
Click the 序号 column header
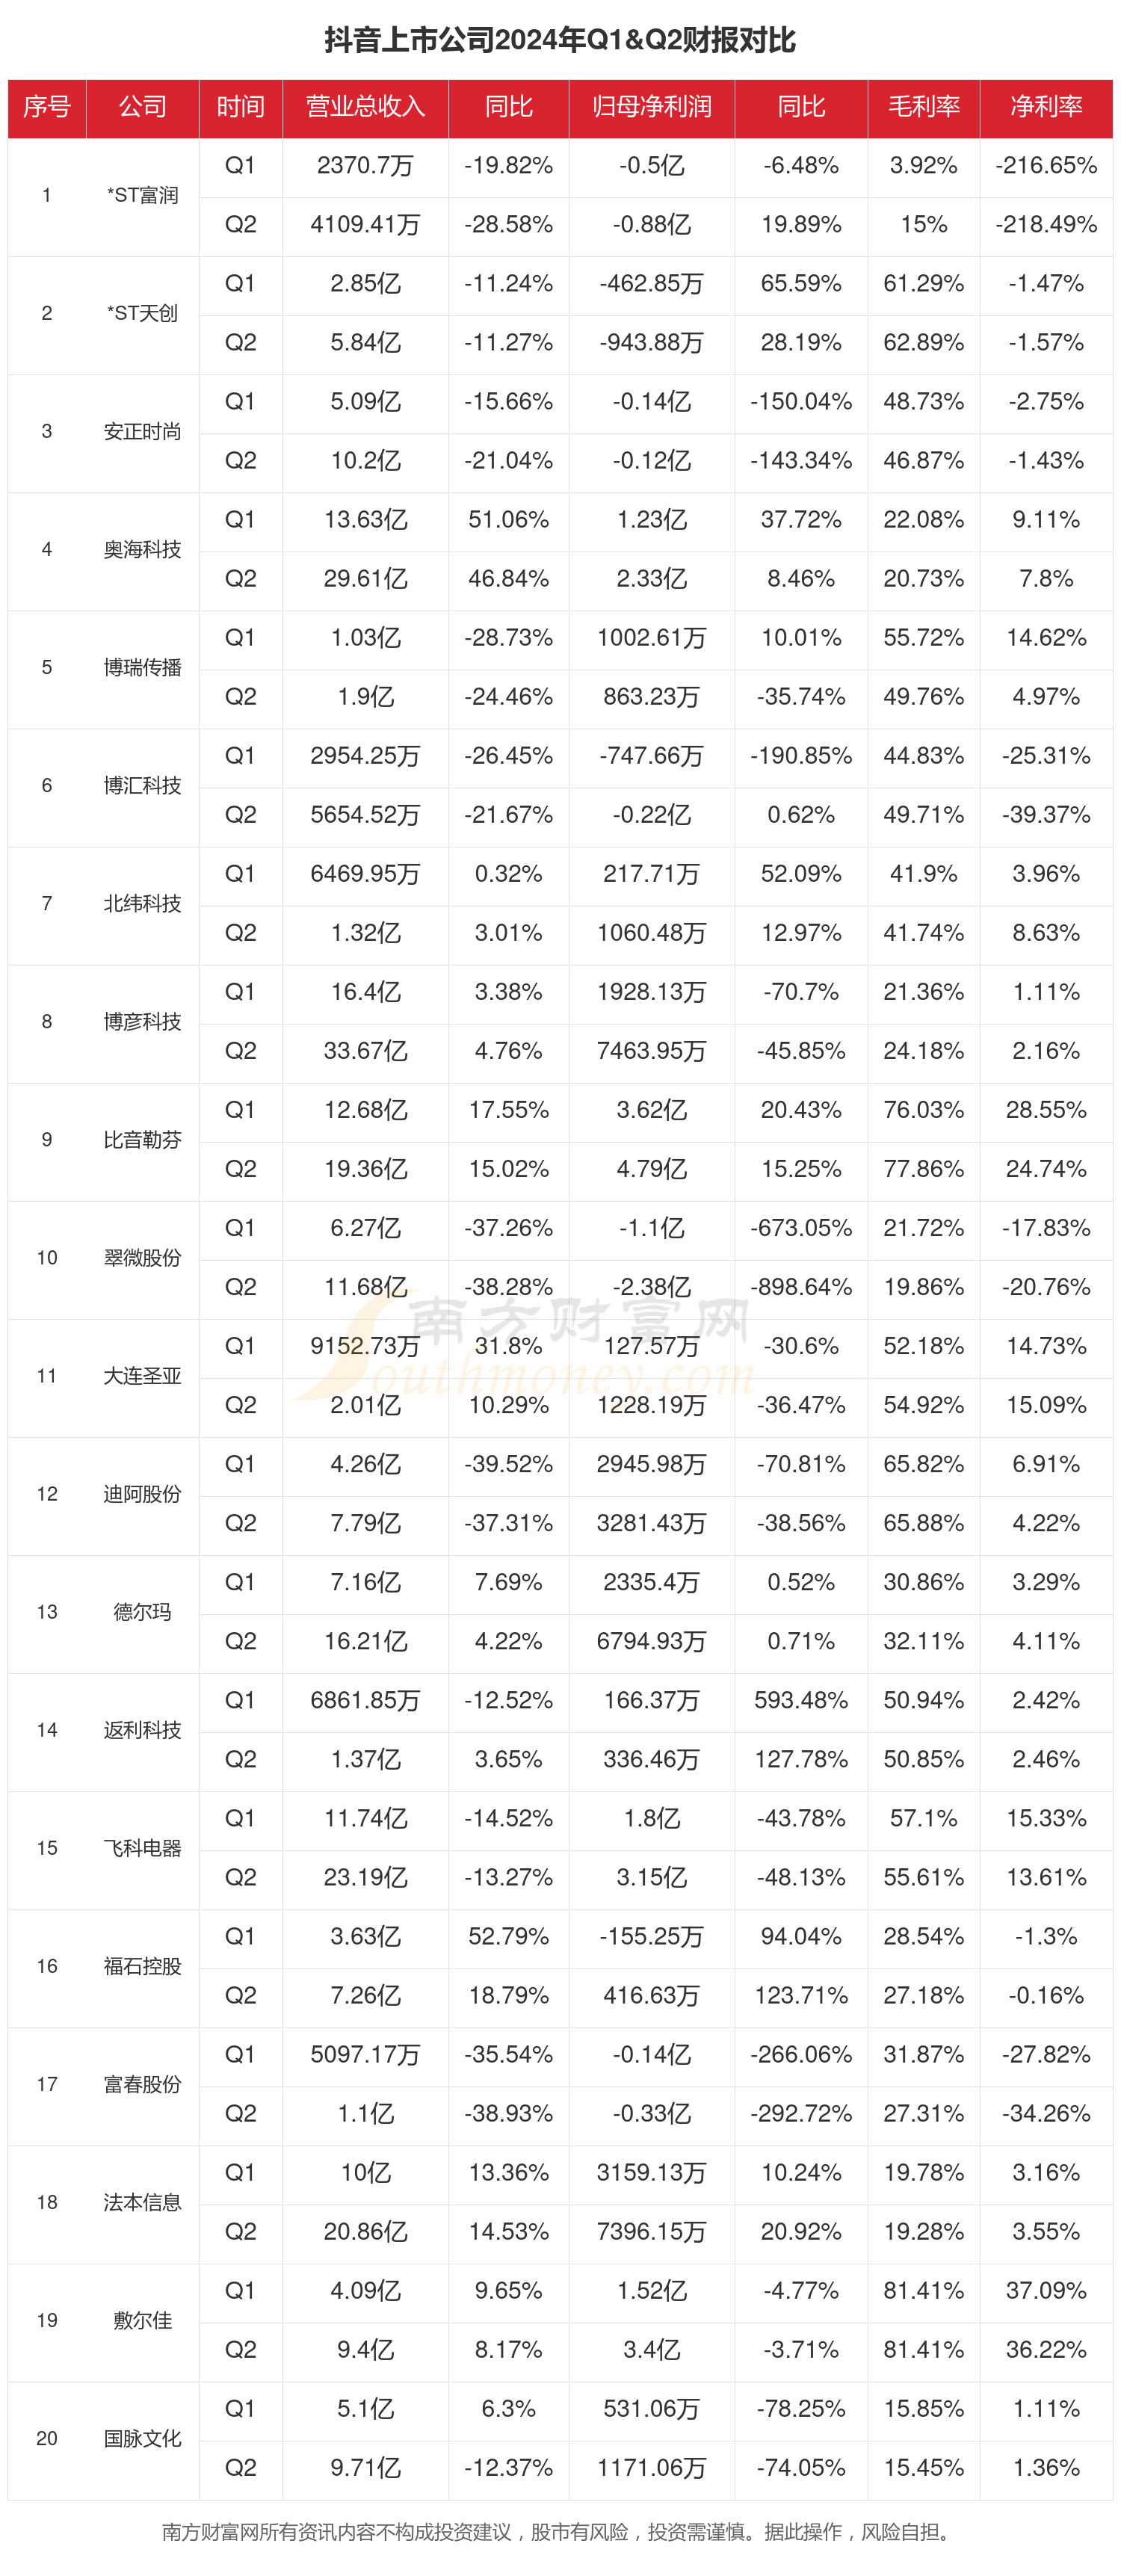(47, 107)
